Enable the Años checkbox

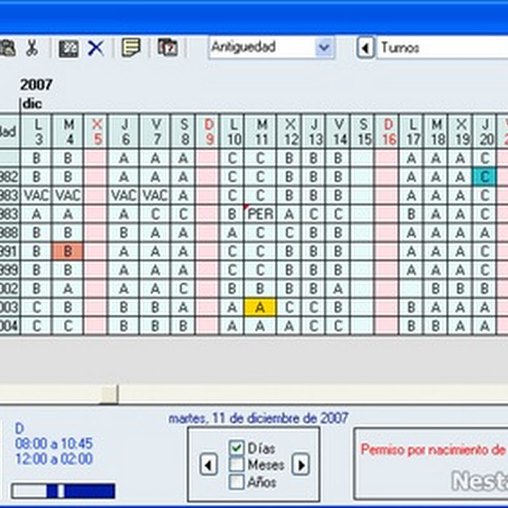tap(236, 482)
